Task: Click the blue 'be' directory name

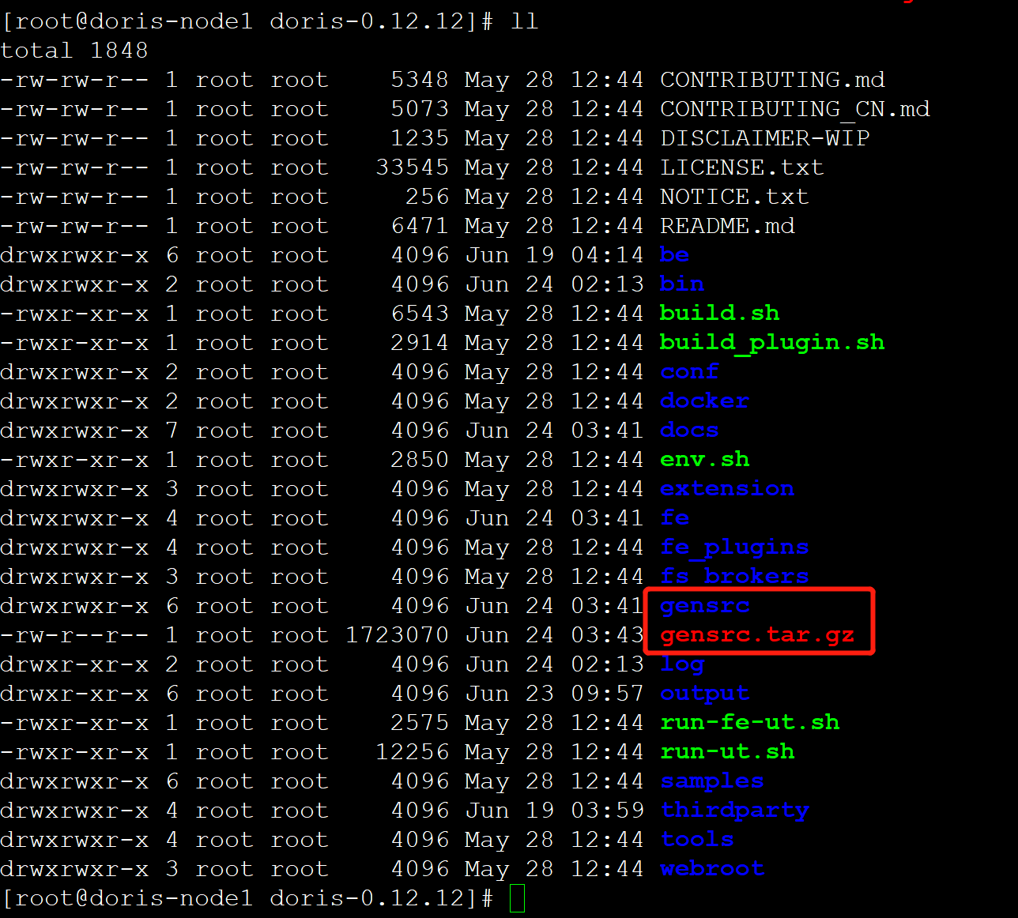Action: click(x=675, y=255)
